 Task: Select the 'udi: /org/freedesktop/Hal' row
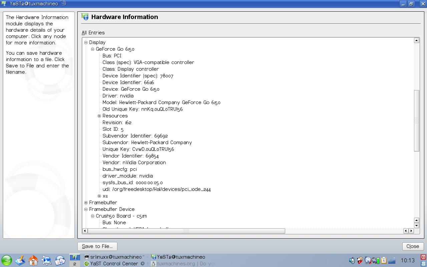(156, 189)
